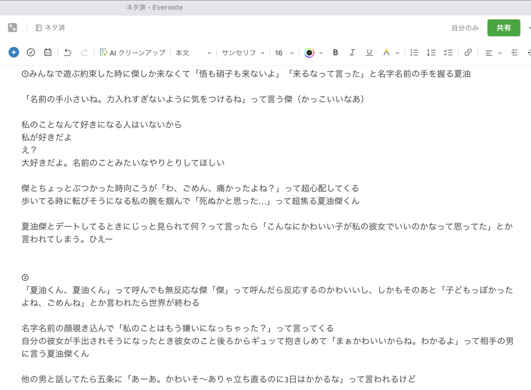Click the expand note fullscreen icon

pos(12,27)
